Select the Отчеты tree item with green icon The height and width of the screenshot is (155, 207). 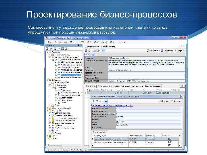55,135
